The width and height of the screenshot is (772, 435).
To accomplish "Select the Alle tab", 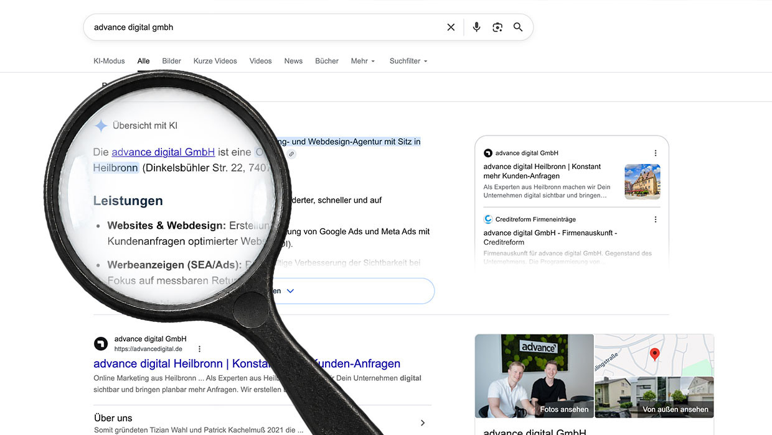I will click(x=144, y=61).
